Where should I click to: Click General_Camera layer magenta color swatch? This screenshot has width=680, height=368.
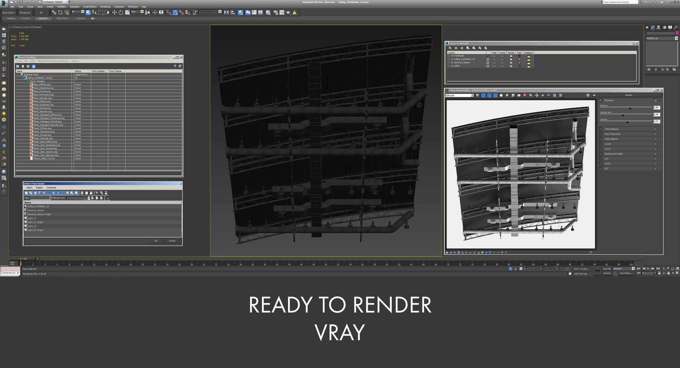[x=520, y=63]
